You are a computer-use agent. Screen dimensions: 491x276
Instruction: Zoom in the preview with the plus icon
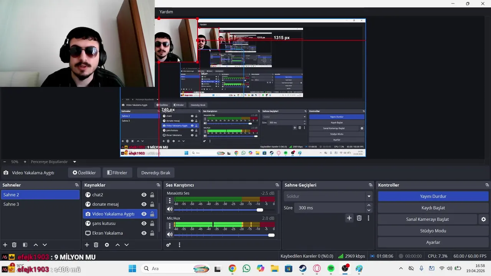pyautogui.click(x=25, y=162)
